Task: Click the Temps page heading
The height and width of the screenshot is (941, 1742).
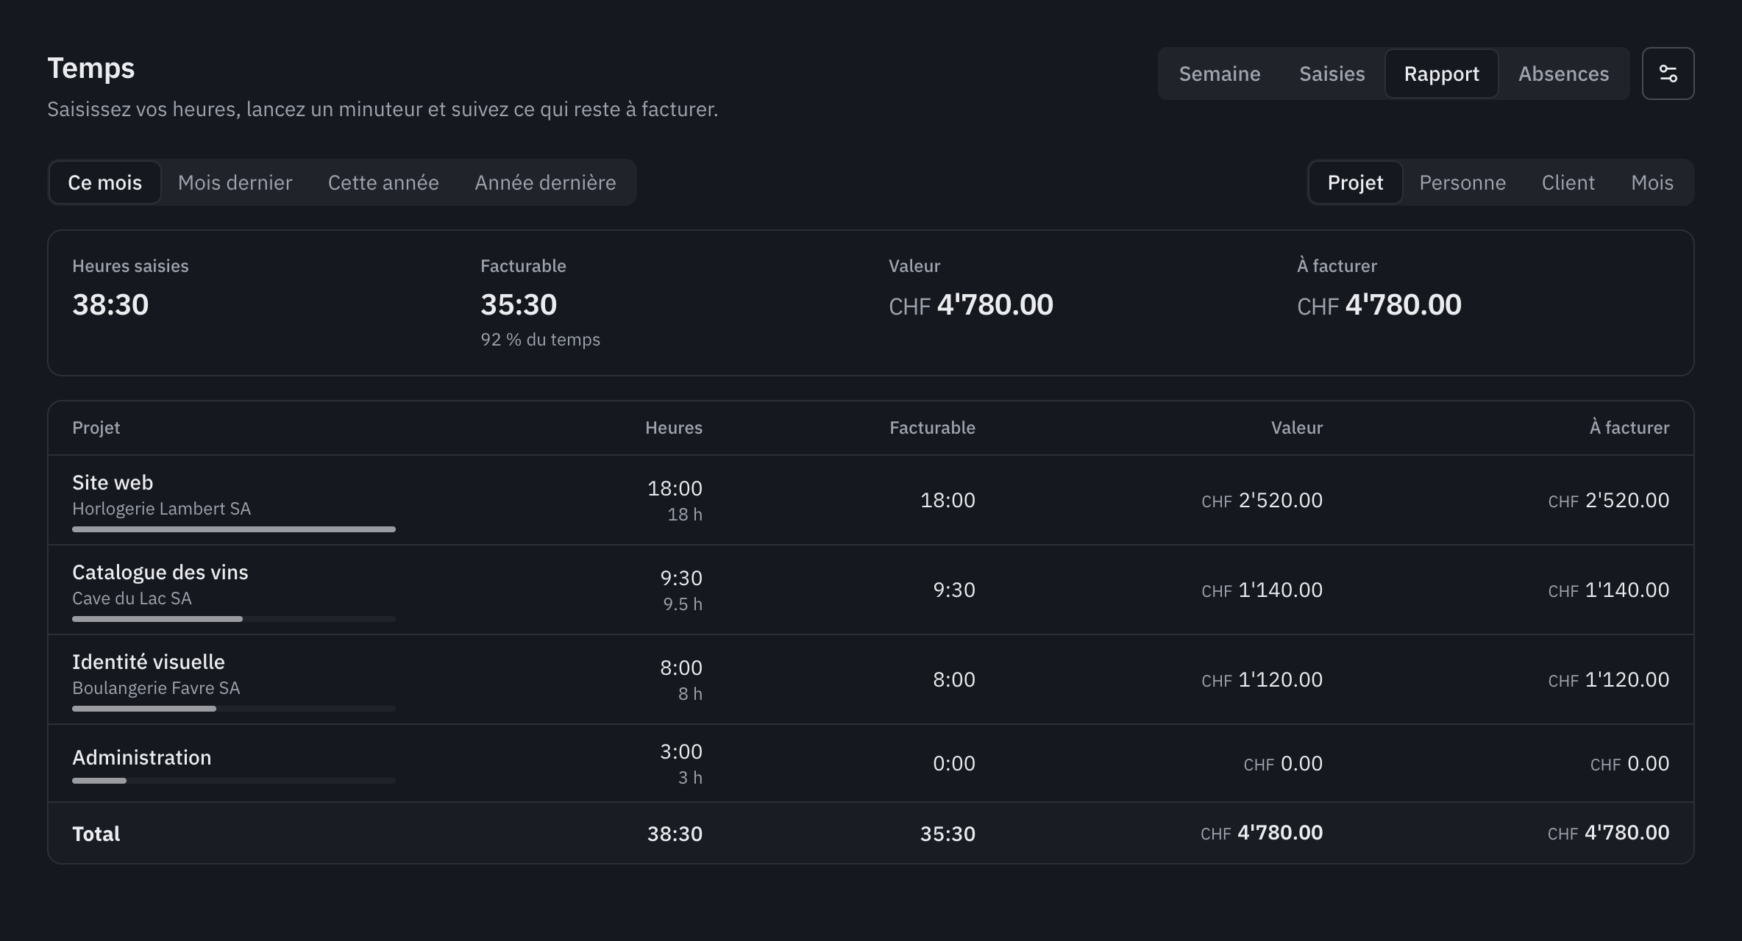Action: 91,68
